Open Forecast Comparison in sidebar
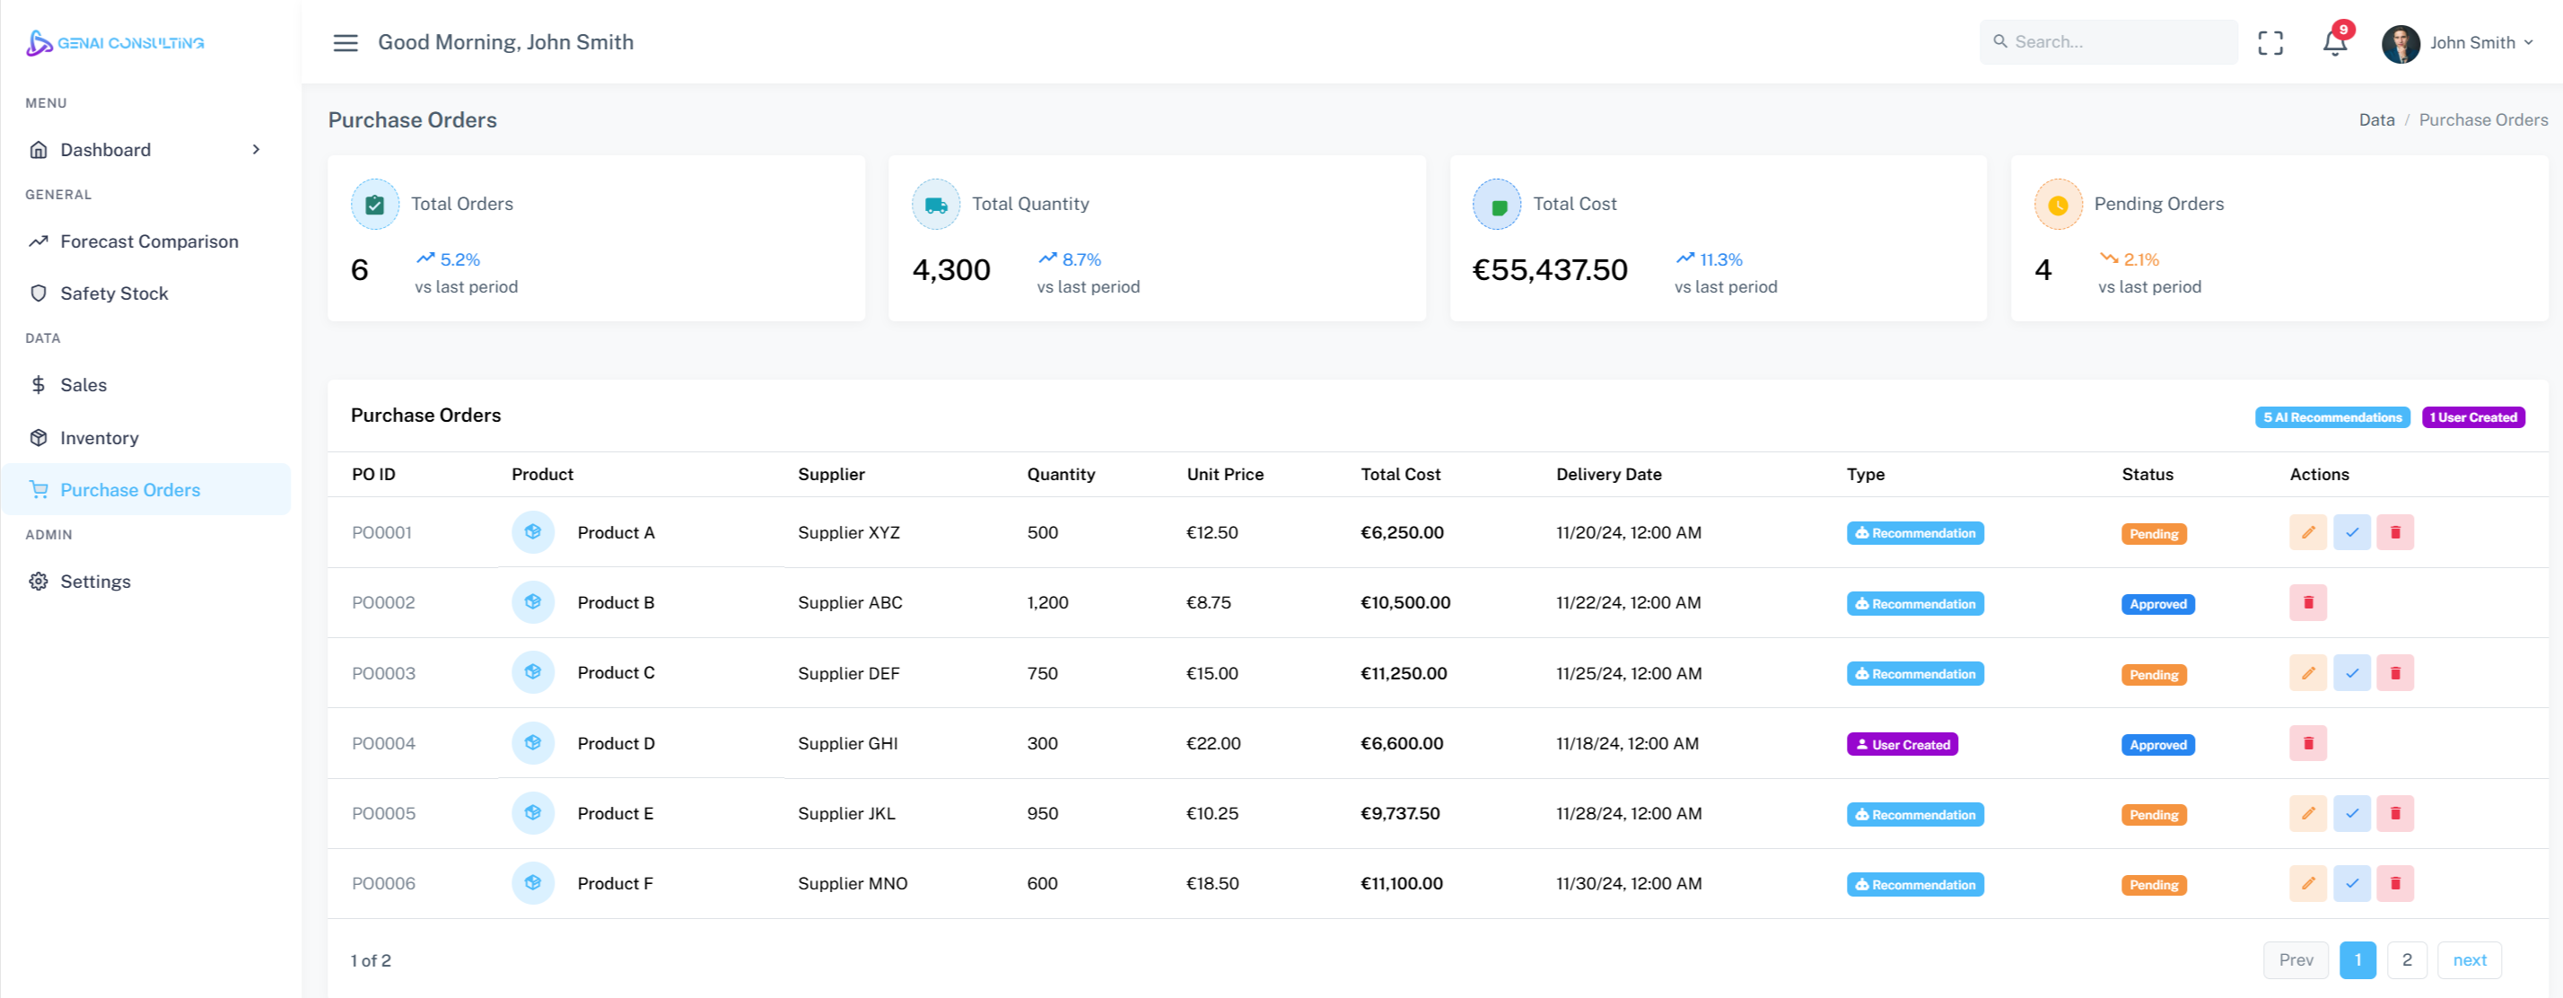The image size is (2563, 998). (149, 241)
